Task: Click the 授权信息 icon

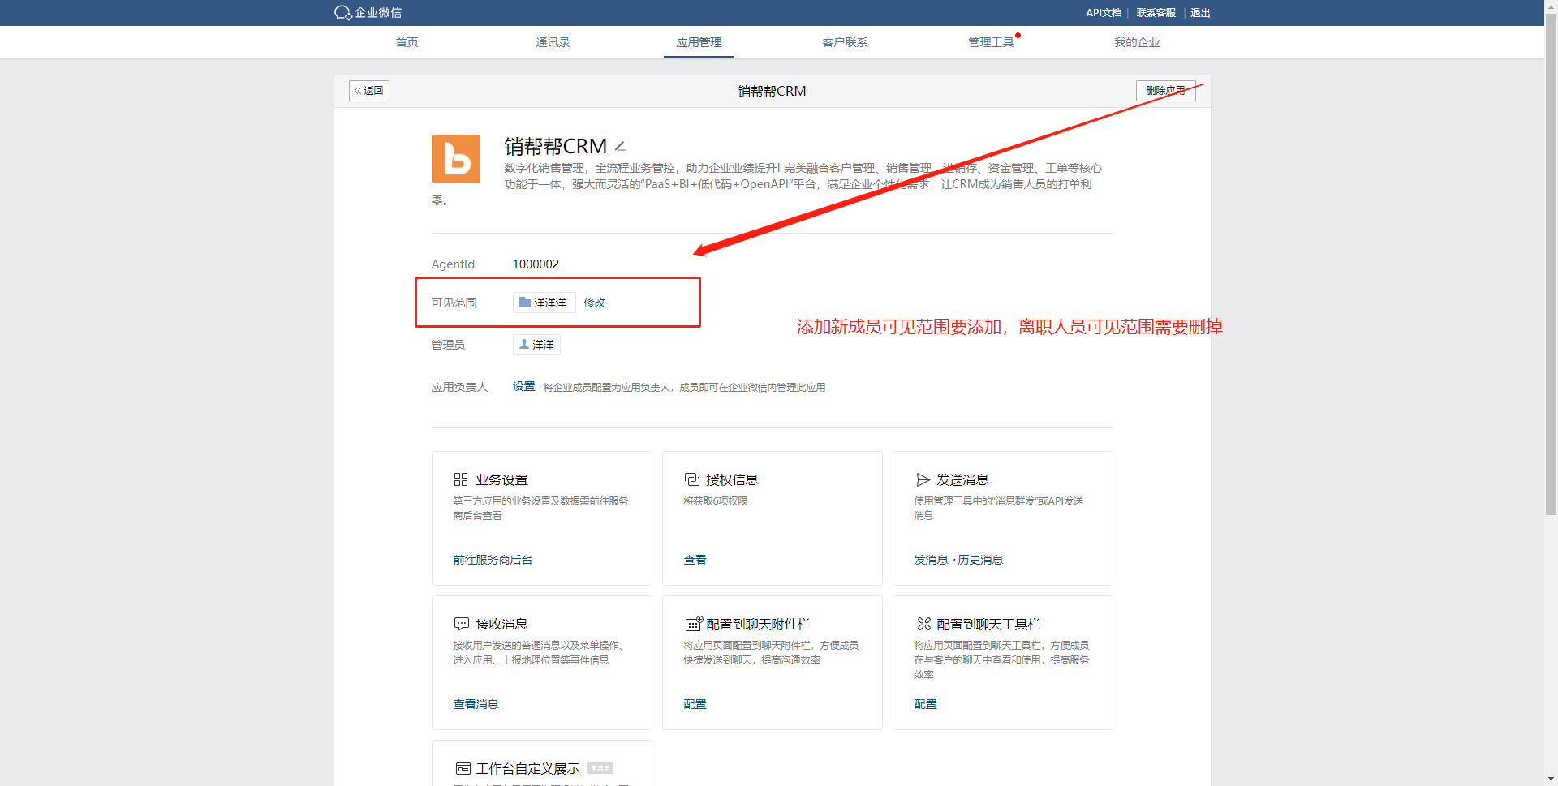Action: point(691,479)
